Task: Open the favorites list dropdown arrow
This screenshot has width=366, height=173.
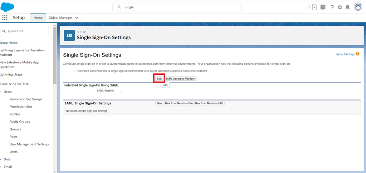Action: click(x=314, y=7)
